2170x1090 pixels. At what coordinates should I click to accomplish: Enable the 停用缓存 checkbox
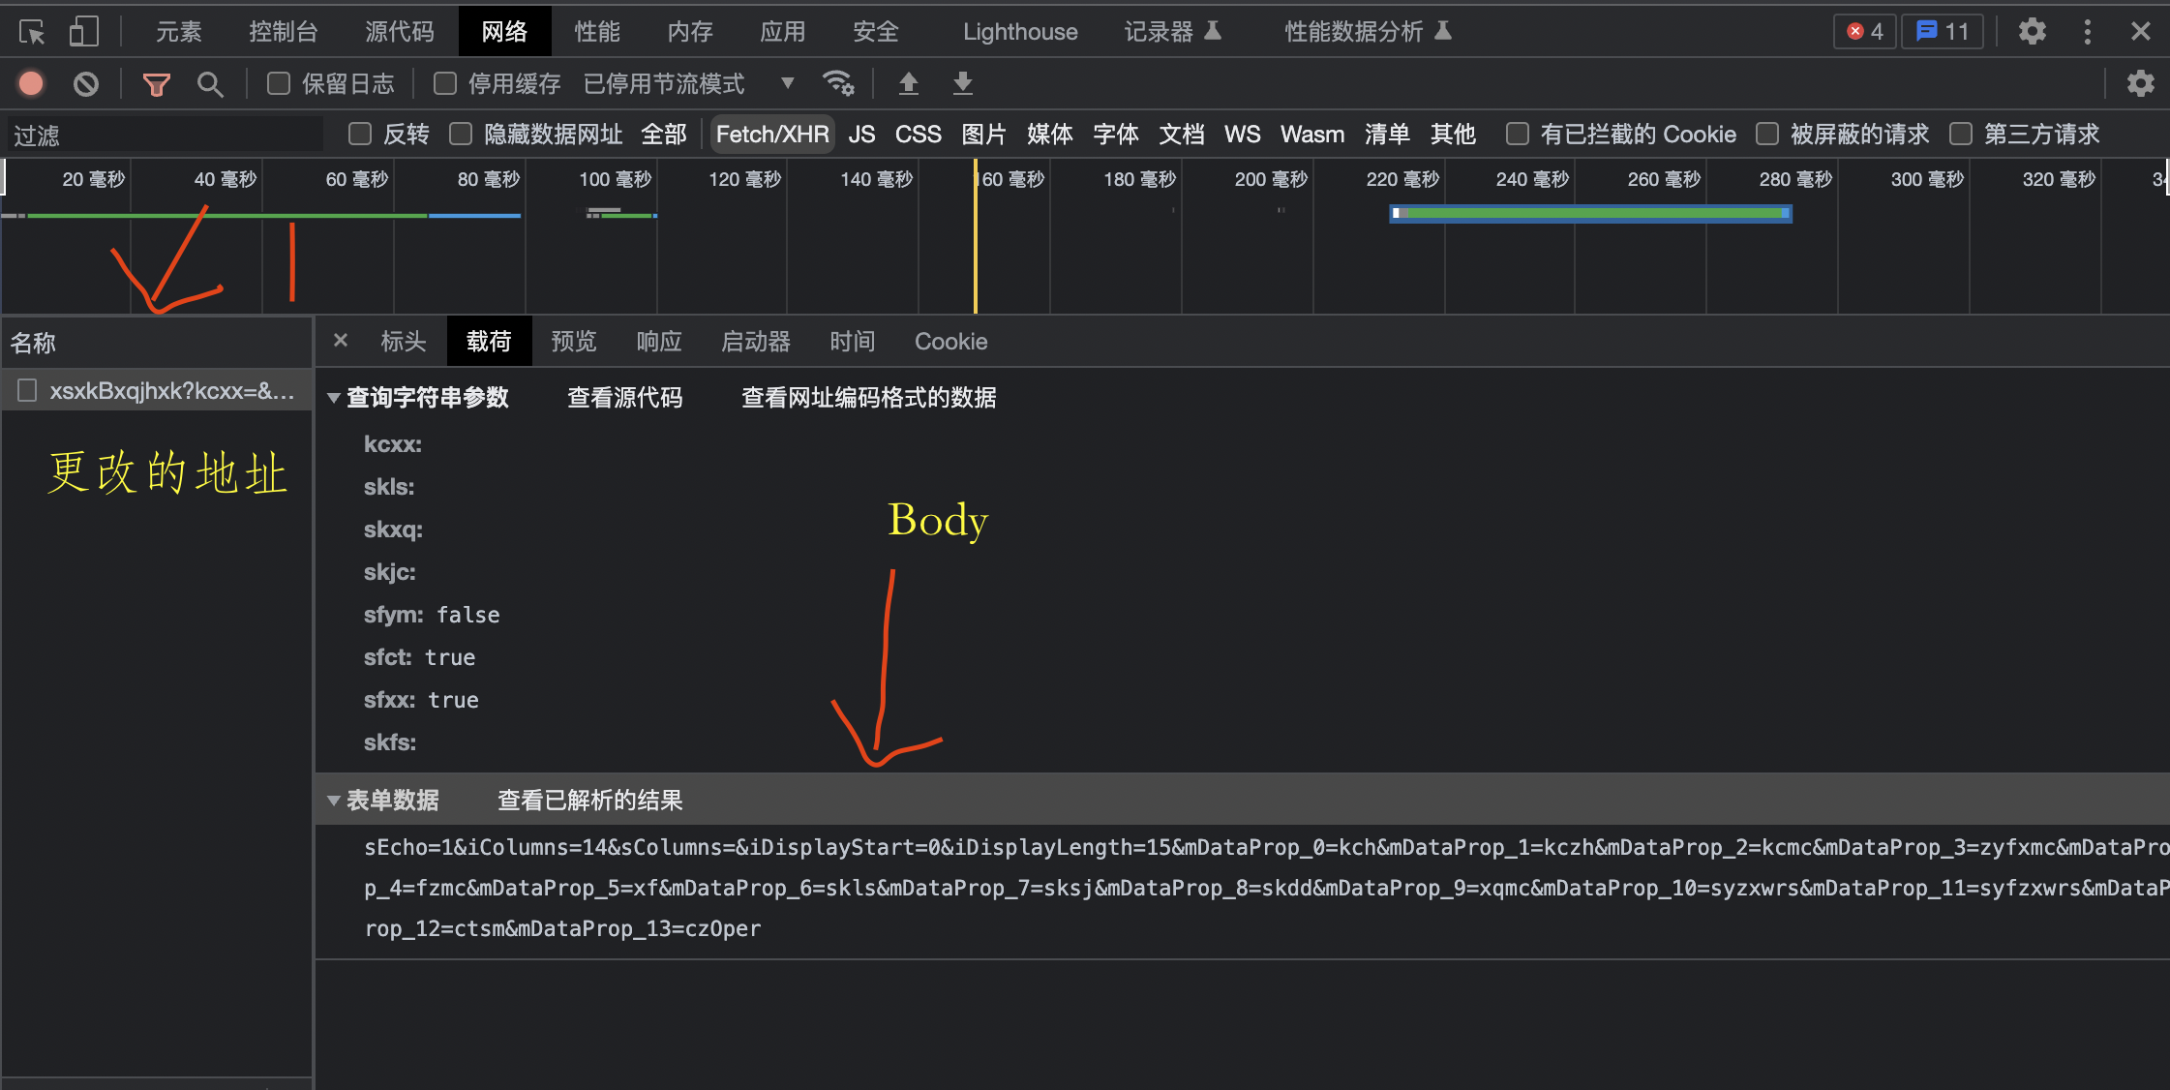click(445, 83)
